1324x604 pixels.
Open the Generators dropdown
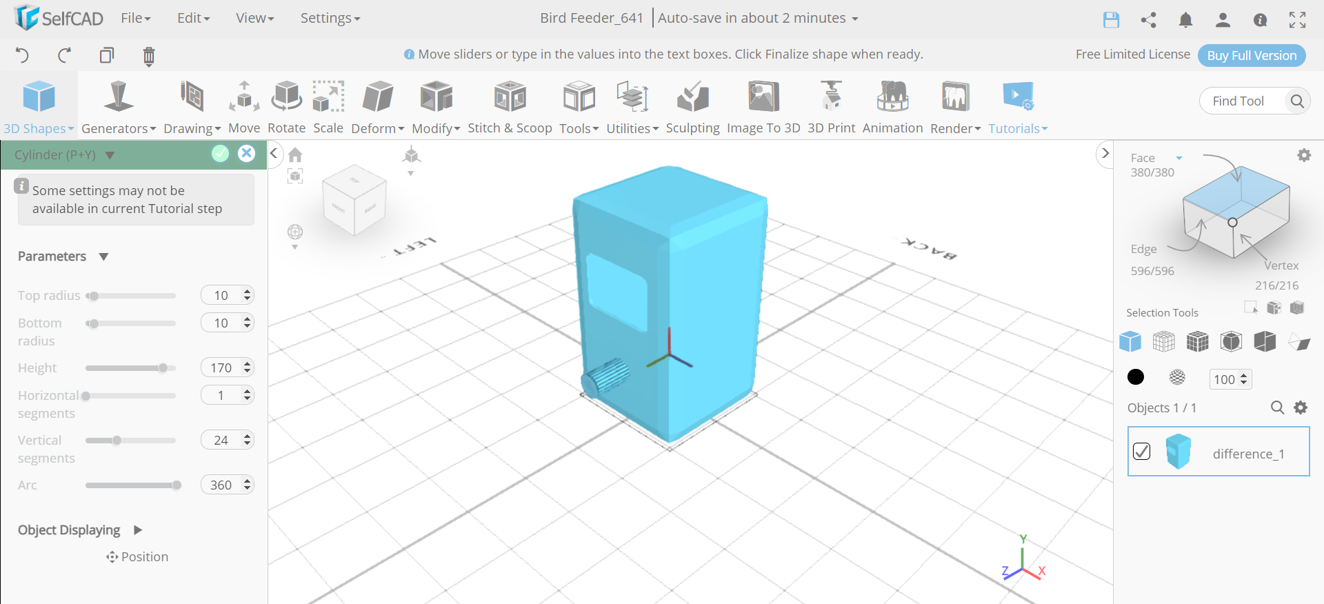119,107
